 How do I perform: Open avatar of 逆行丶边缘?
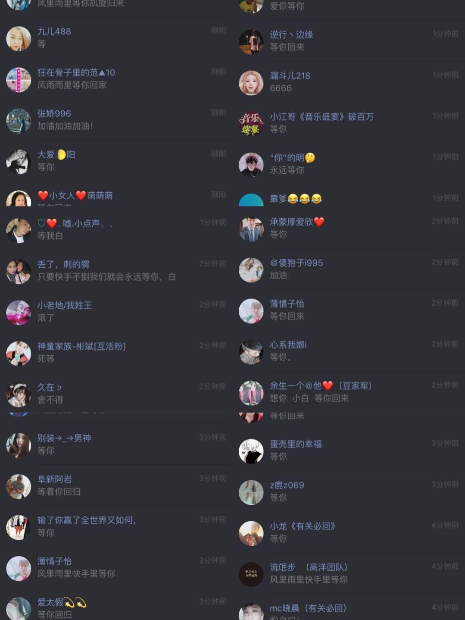coord(251,42)
